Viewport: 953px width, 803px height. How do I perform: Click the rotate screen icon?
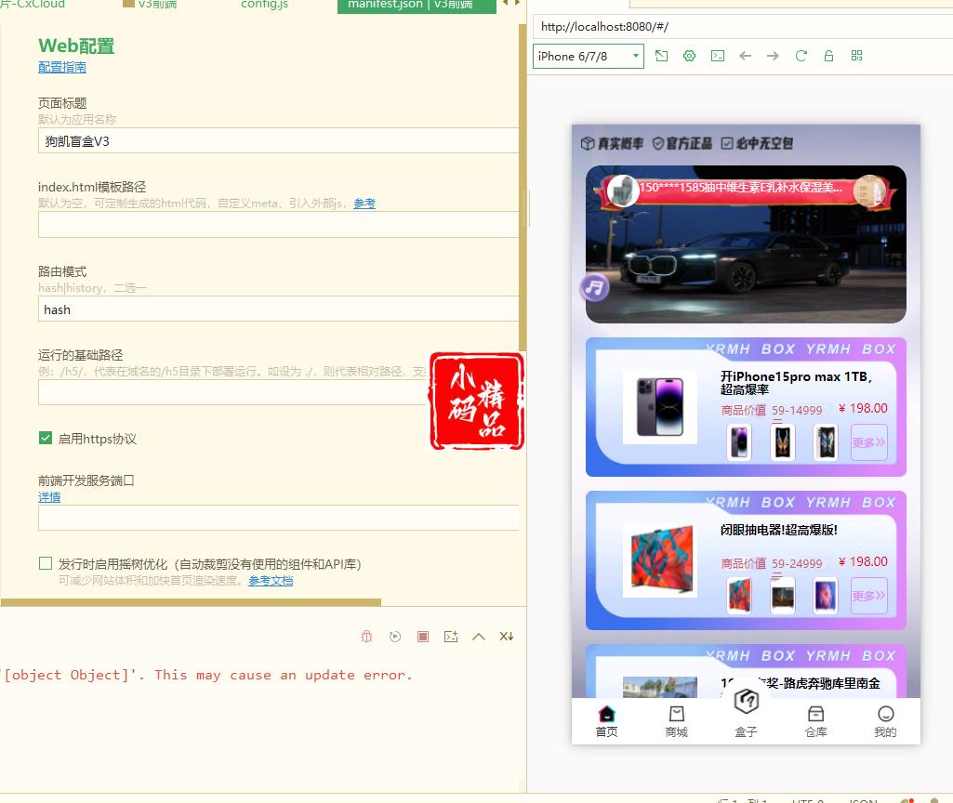click(x=661, y=56)
